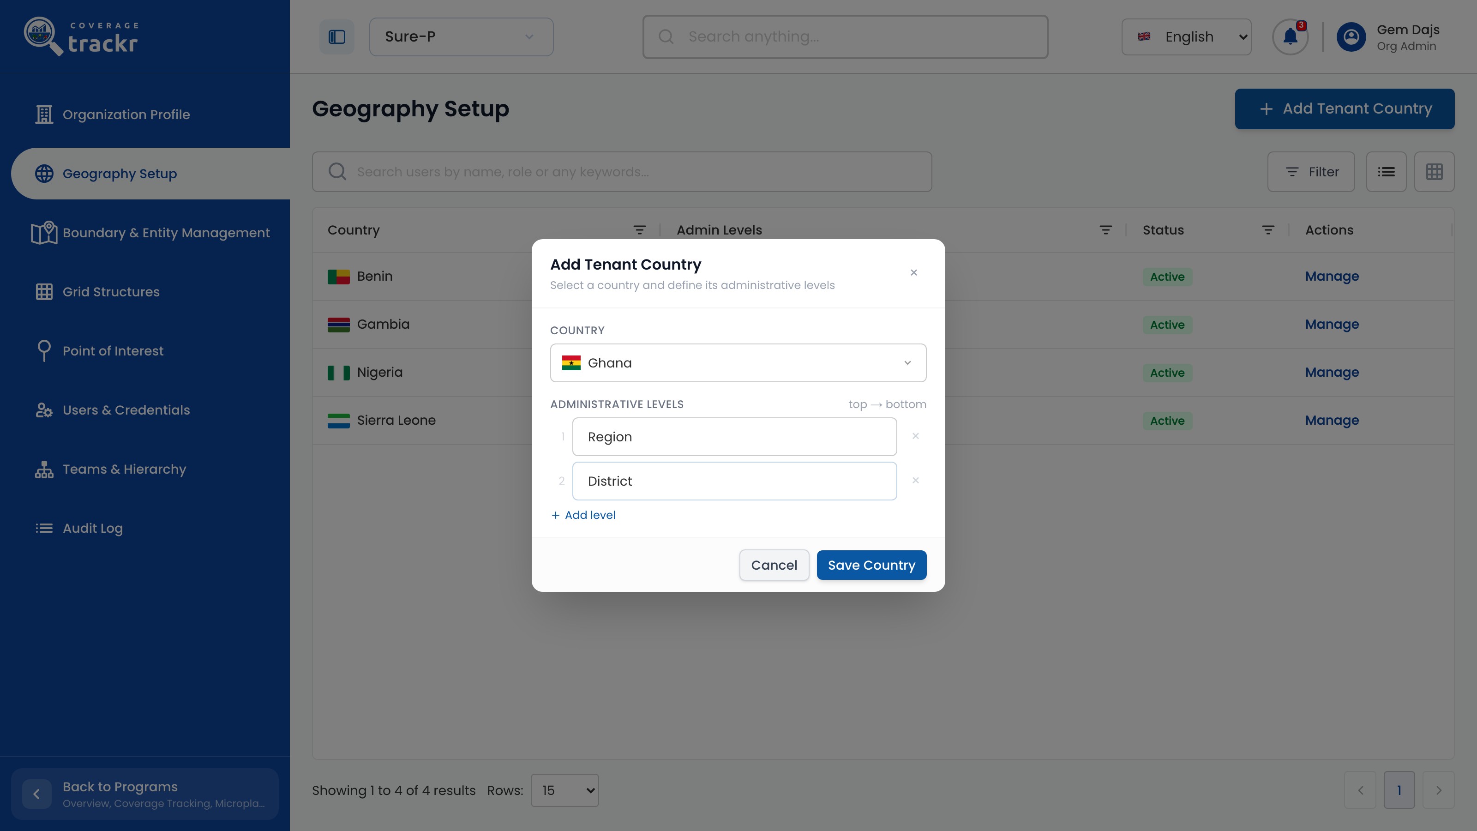Image resolution: width=1477 pixels, height=831 pixels.
Task: Click the search users by name field
Action: [x=622, y=171]
